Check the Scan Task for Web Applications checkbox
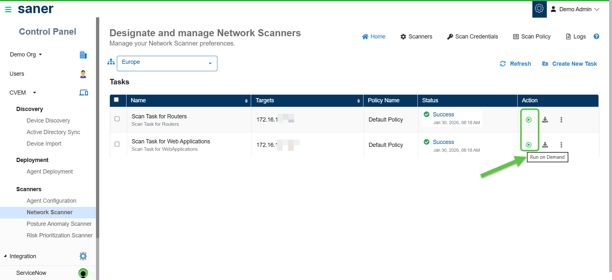 117,144
